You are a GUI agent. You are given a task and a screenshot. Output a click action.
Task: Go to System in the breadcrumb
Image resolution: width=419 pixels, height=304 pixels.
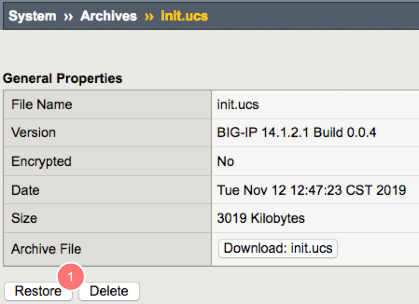33,16
